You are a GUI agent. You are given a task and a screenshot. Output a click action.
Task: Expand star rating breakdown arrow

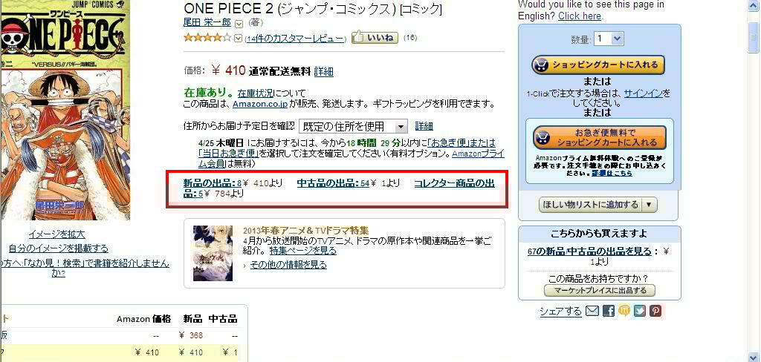238,39
